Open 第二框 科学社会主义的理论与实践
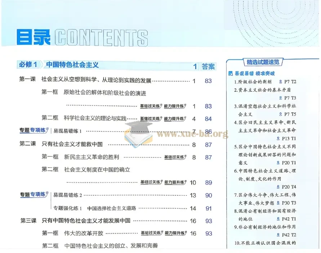The image size is (321, 253). pyautogui.click(x=84, y=118)
